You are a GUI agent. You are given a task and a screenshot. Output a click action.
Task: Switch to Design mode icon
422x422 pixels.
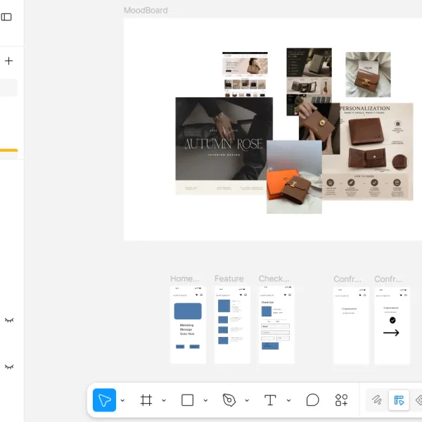399,400
